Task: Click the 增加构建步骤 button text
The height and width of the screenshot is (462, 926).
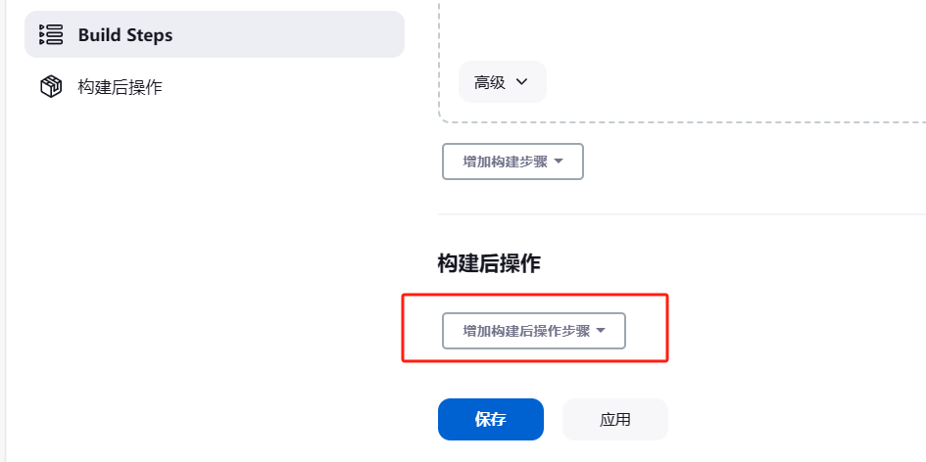Action: 505,162
